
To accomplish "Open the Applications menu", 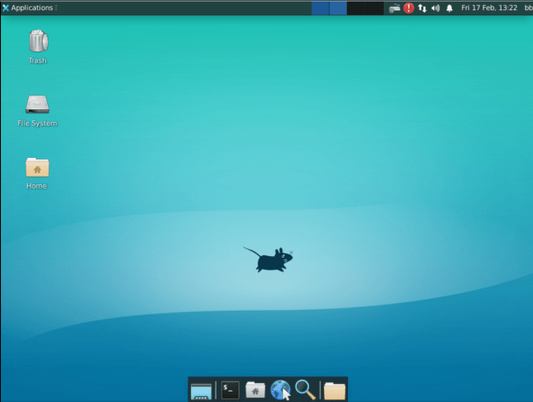I will [30, 8].
